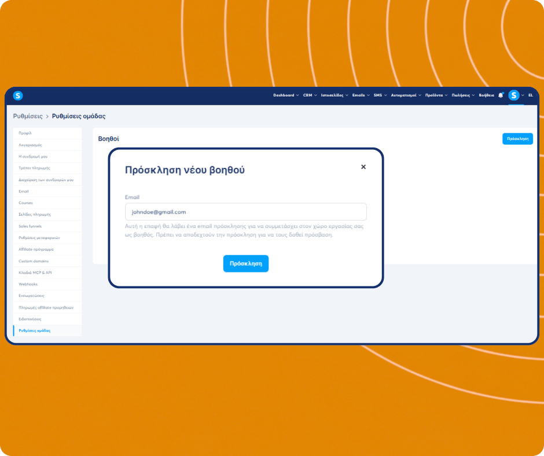Open Κλειδιά MCP & API settings

coord(47,273)
